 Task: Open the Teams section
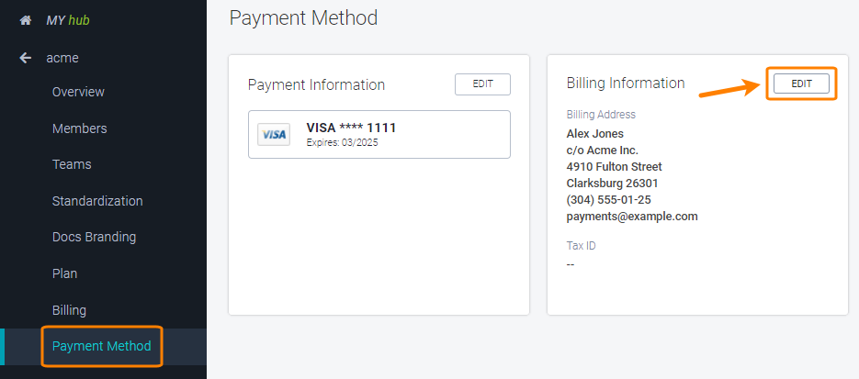click(x=72, y=164)
